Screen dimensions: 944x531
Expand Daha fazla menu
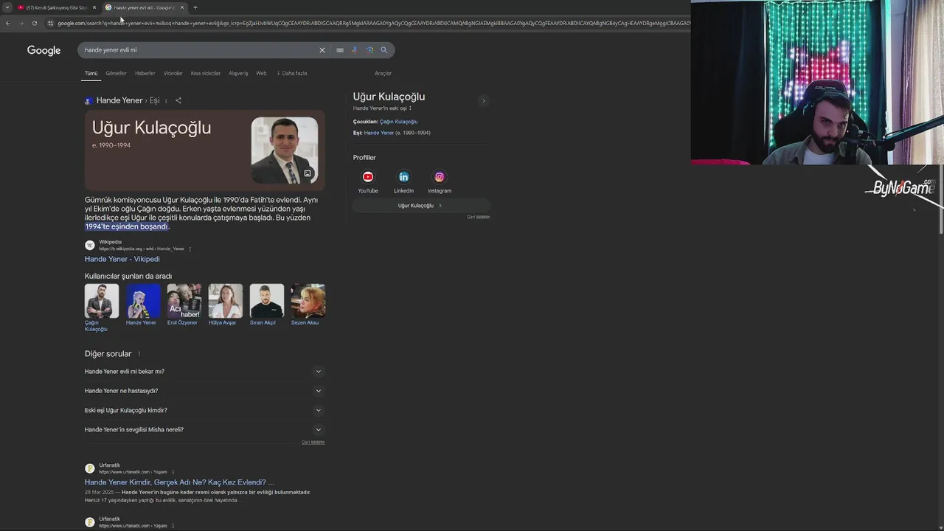pos(292,73)
